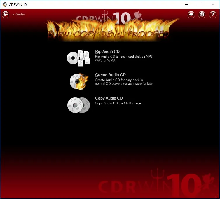Go back using the arrow icon

pyautogui.click(x=6, y=14)
